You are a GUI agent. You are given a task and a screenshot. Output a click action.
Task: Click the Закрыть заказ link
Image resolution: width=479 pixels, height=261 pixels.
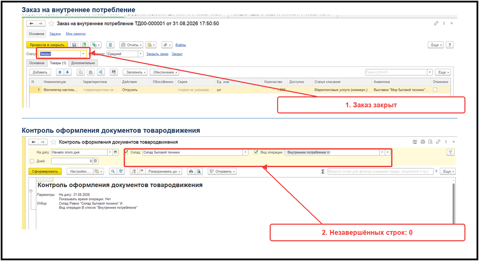[x=157, y=54]
